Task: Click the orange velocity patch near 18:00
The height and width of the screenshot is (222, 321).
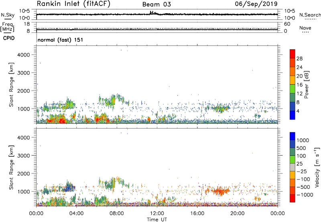Action: click(220, 191)
